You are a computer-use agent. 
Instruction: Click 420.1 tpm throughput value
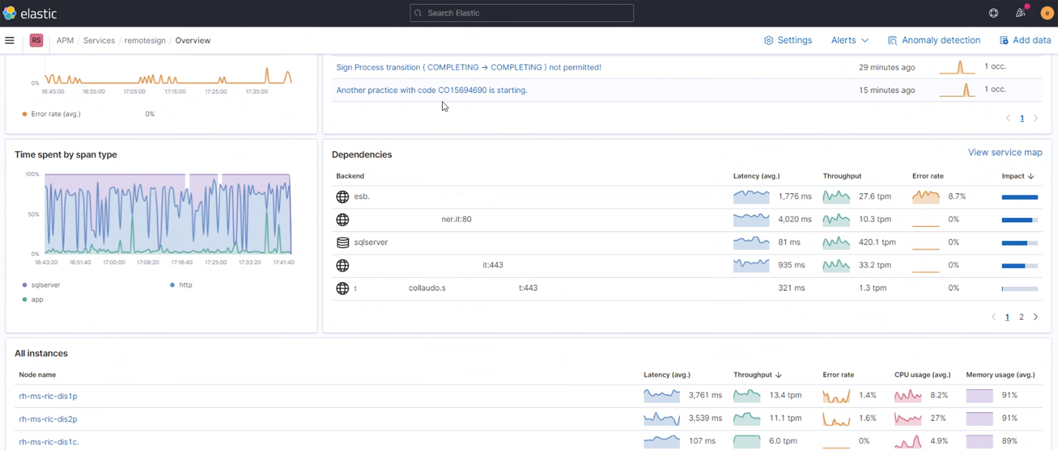pos(877,243)
